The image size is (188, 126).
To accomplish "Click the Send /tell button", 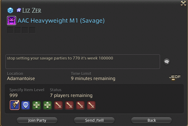I will click(x=94, y=120).
